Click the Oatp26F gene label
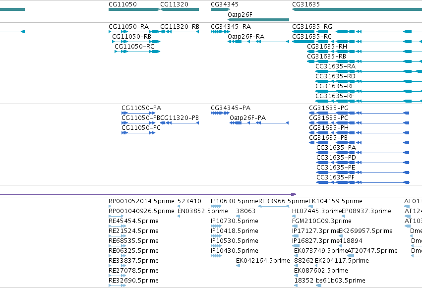Viewport: 422px width, 288px height. [x=240, y=15]
